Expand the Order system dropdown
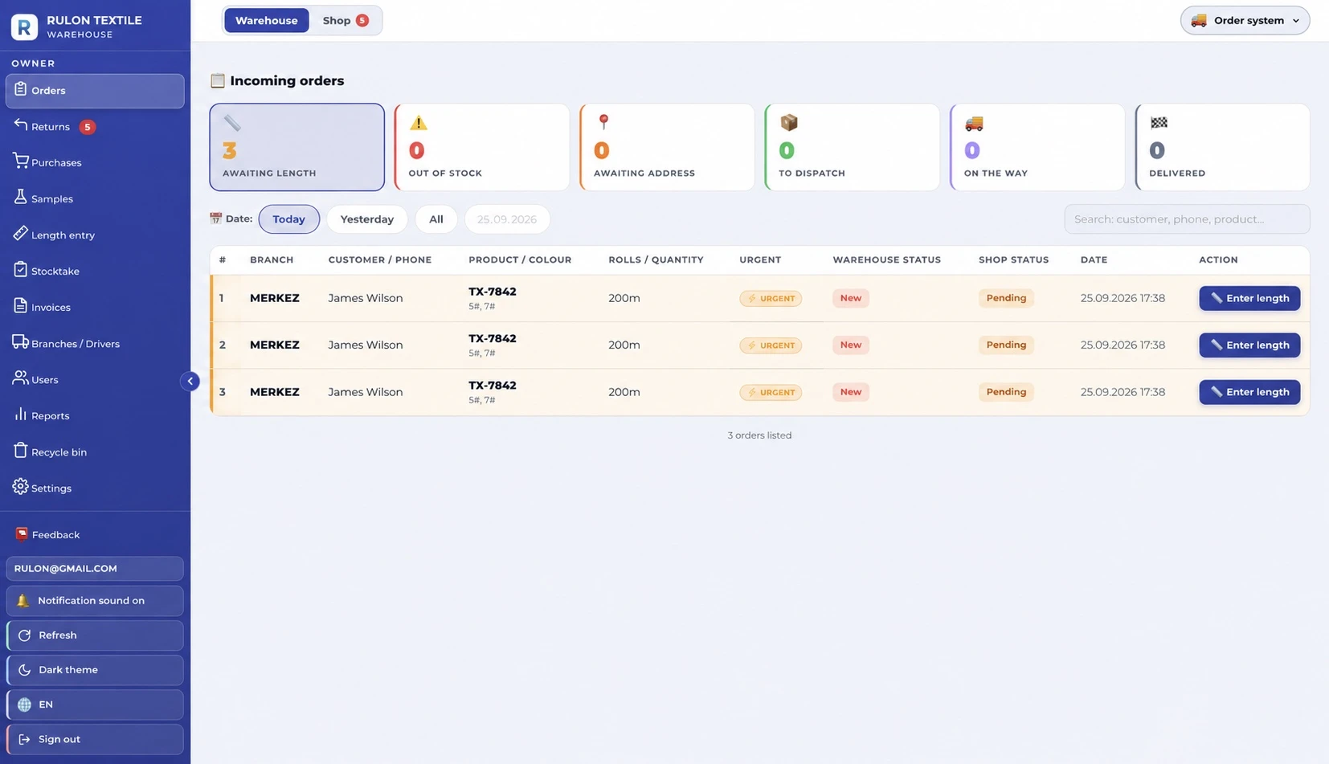The image size is (1329, 764). click(x=1245, y=21)
